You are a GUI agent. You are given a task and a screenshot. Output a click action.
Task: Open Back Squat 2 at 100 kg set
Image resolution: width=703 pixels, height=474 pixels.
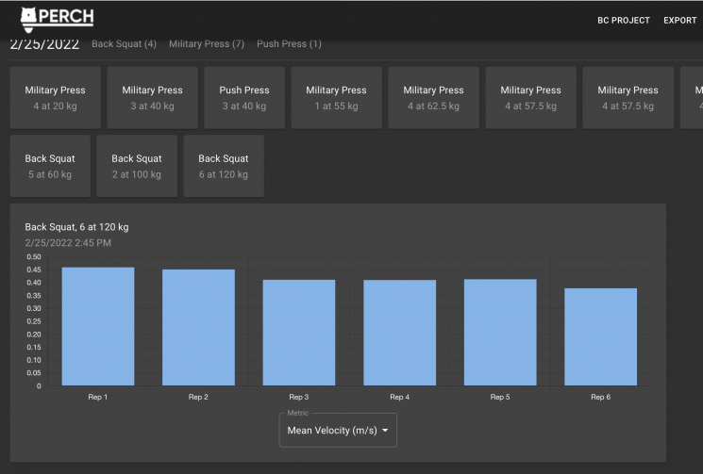tap(136, 166)
